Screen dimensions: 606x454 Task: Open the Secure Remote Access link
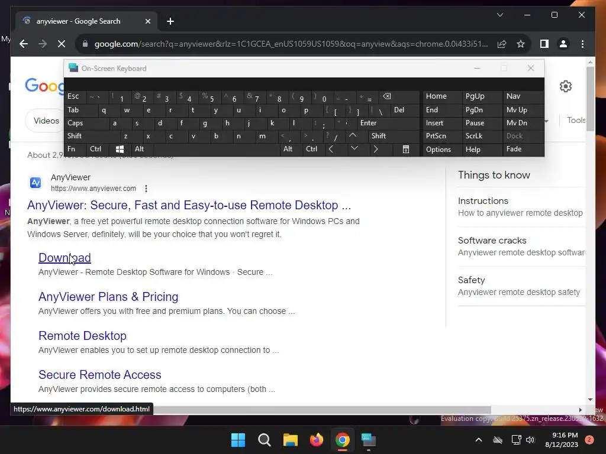pos(99,374)
